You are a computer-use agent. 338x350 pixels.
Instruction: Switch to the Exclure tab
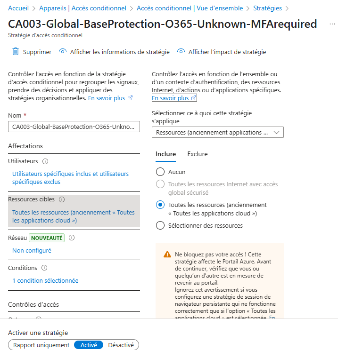click(x=198, y=154)
